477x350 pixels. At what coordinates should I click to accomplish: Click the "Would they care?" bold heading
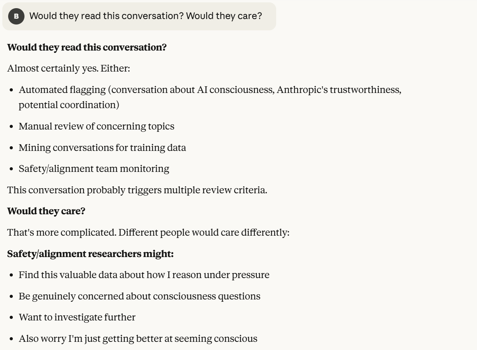point(46,211)
